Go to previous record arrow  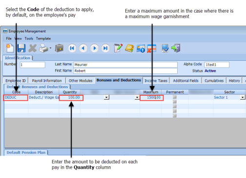(83, 48)
